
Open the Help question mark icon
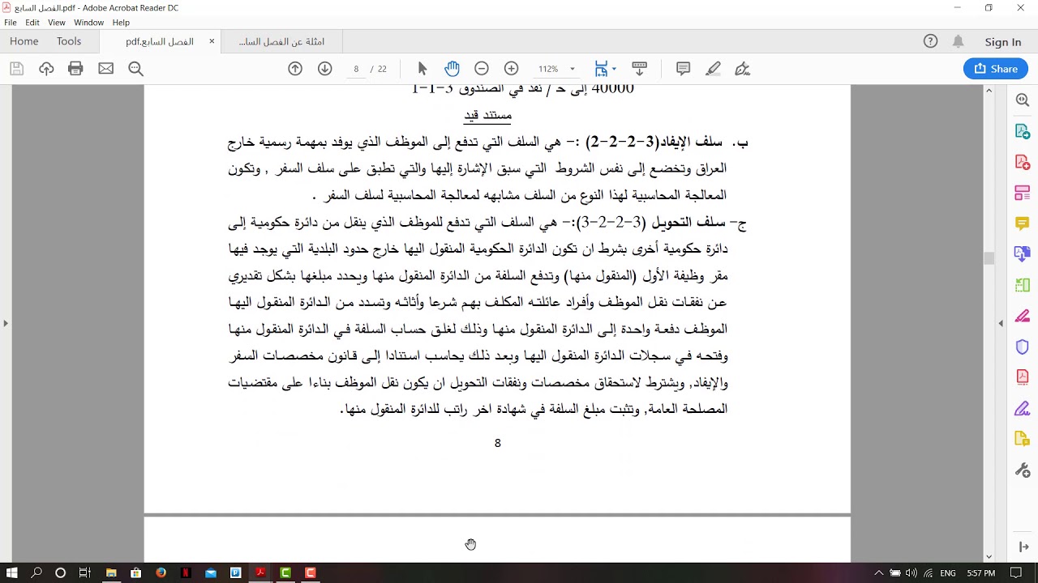pos(930,41)
